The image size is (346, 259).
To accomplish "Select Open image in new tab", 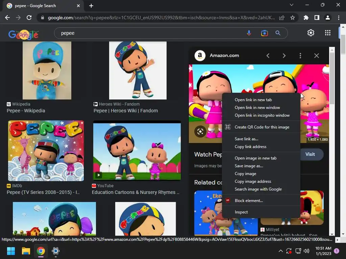I will [261, 158].
